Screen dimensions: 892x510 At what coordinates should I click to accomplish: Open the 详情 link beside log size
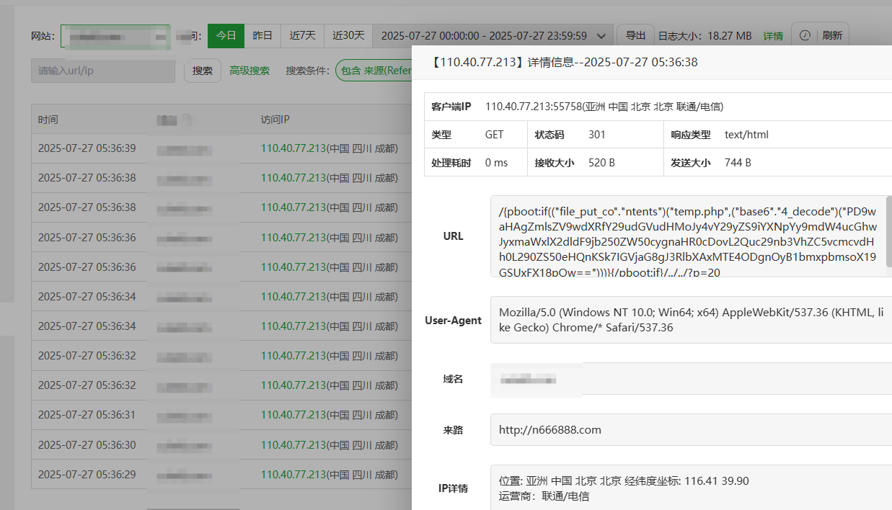coord(773,35)
